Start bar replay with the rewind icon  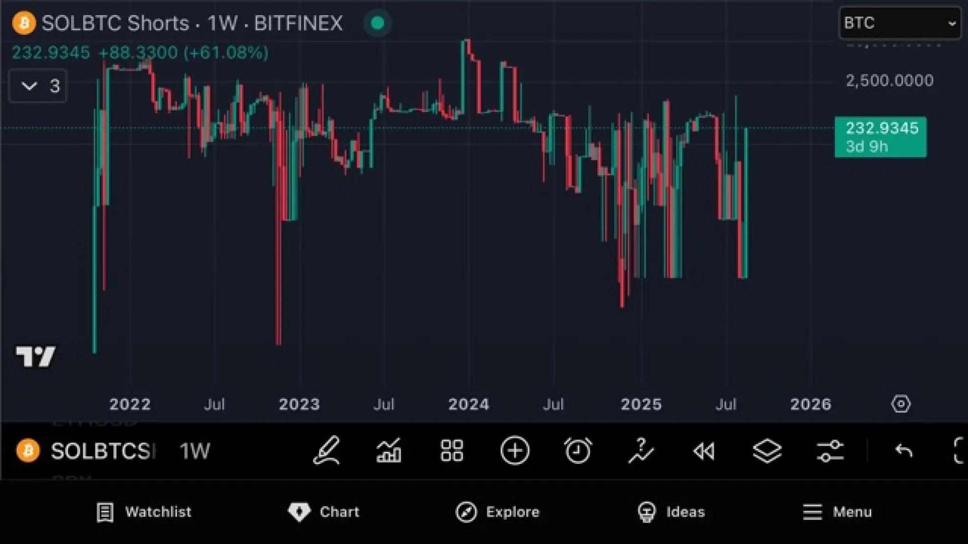(704, 451)
